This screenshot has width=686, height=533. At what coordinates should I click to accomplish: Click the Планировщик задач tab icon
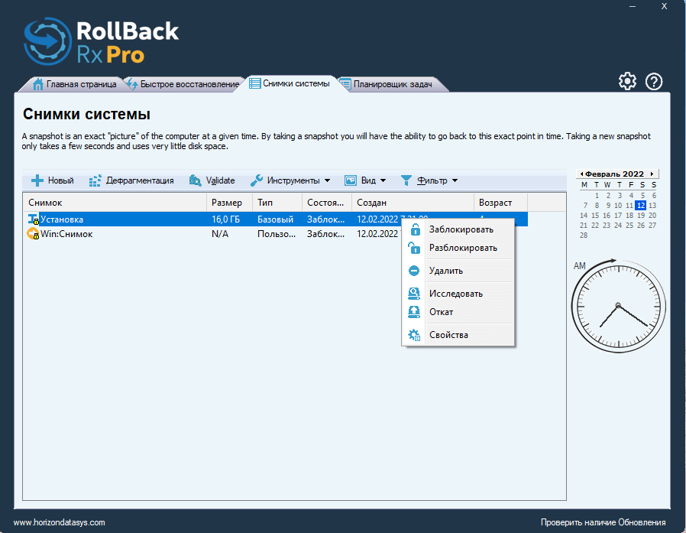(x=345, y=84)
